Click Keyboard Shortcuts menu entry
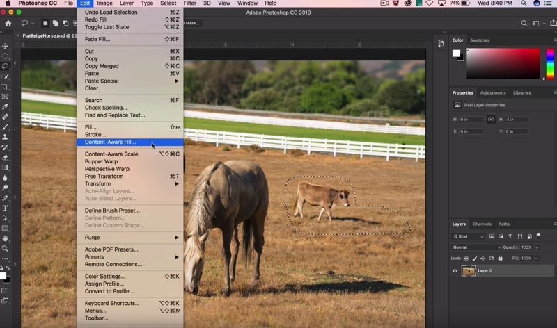This screenshot has width=557, height=328. click(x=130, y=303)
